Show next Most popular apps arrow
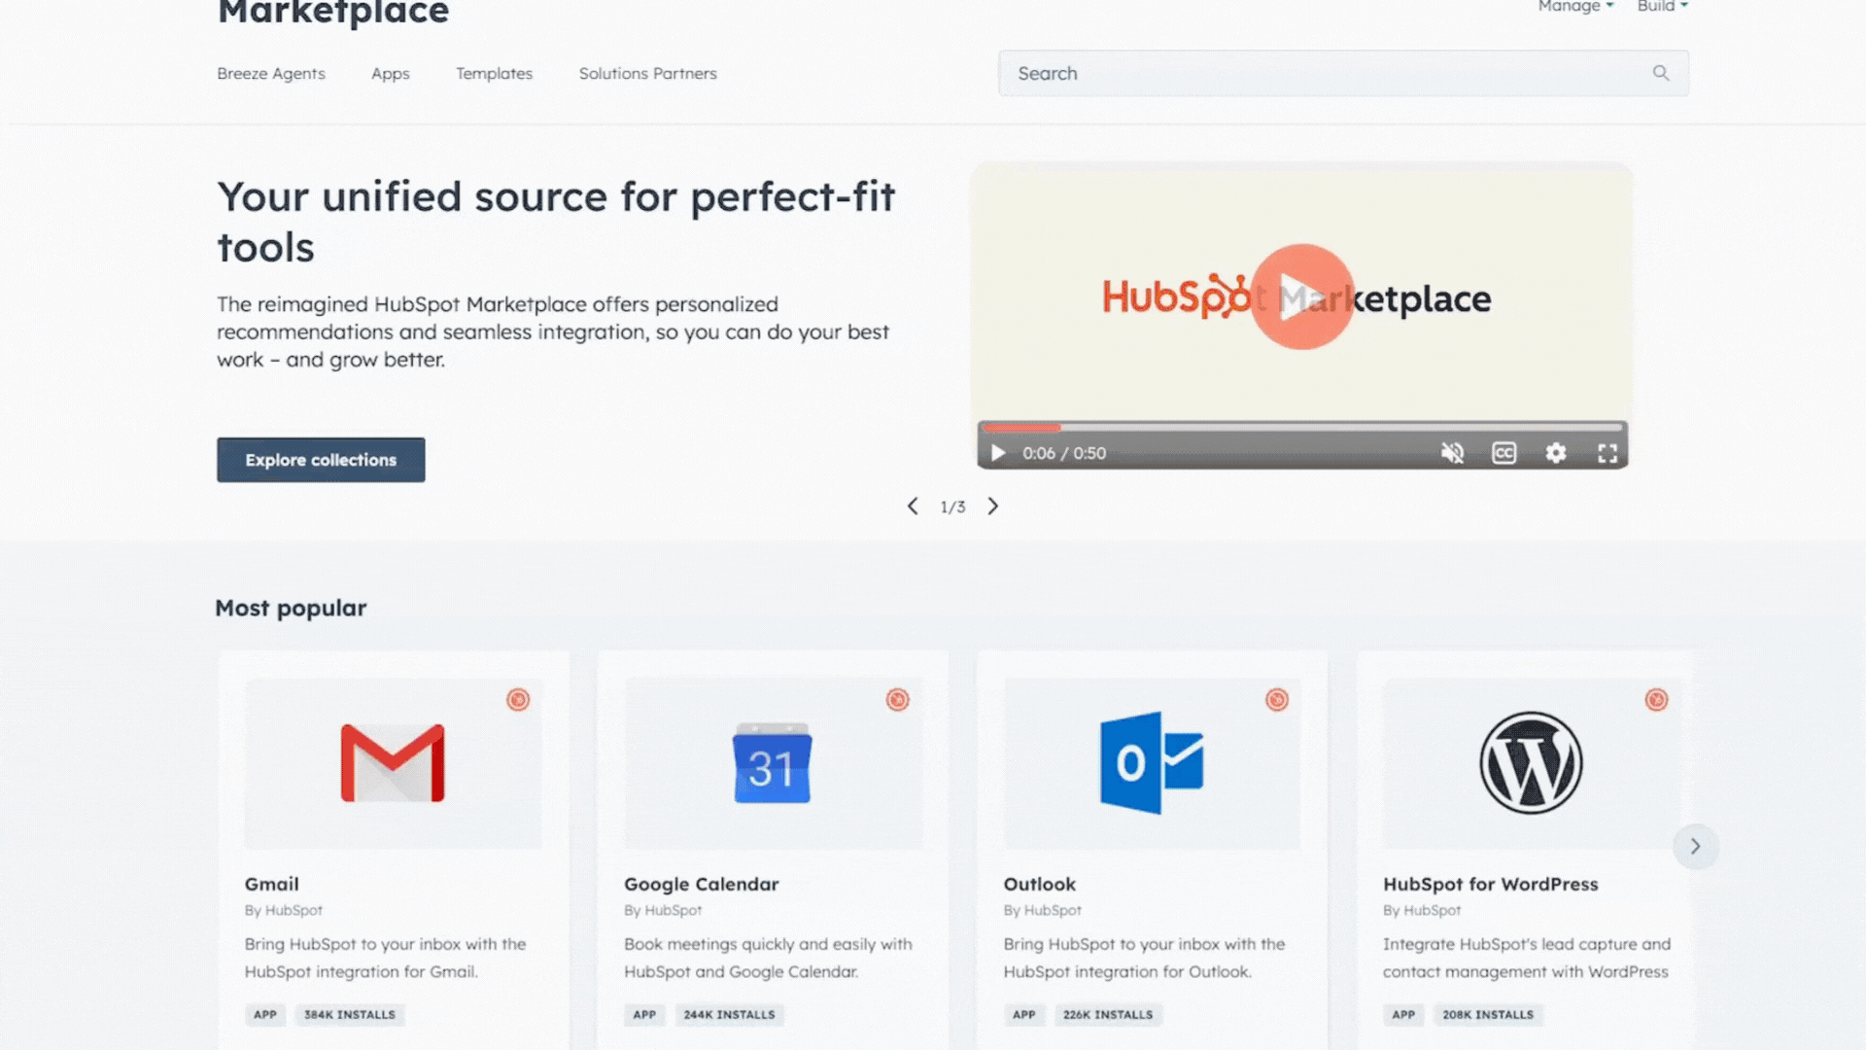This screenshot has width=1866, height=1050. coord(1695,847)
